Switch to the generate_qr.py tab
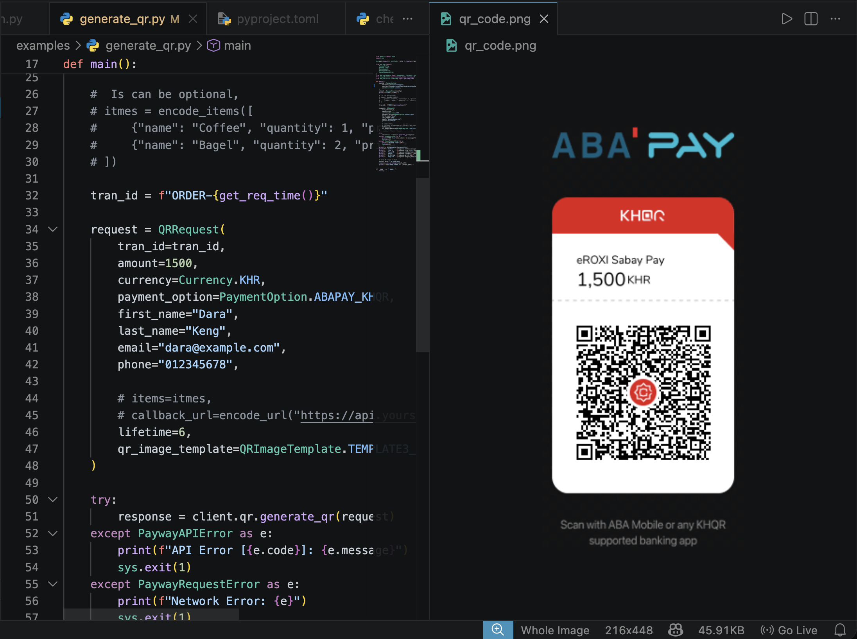857x639 pixels. pos(128,19)
